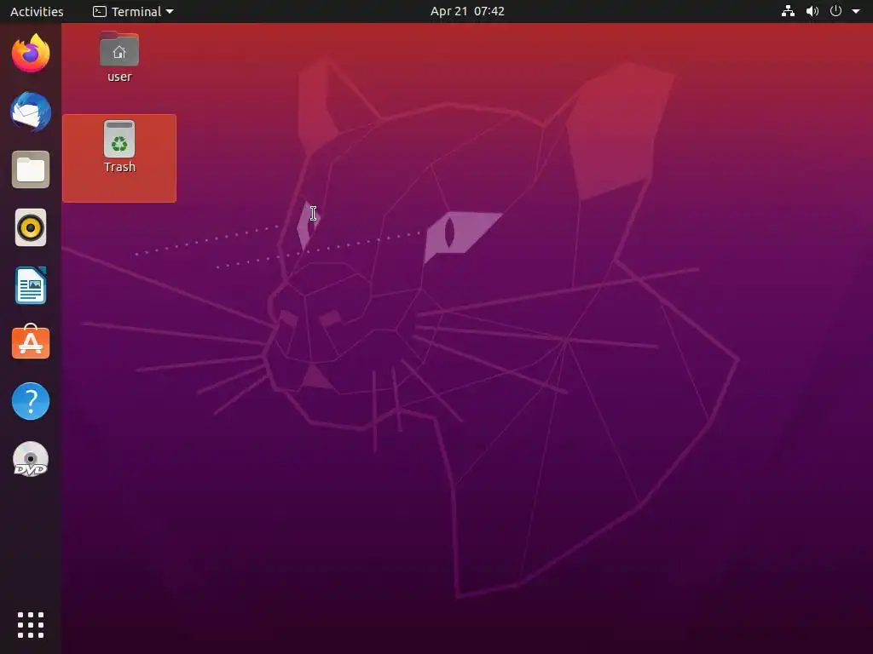Launch Rhythmbox music player
The height and width of the screenshot is (654, 873).
tap(31, 227)
